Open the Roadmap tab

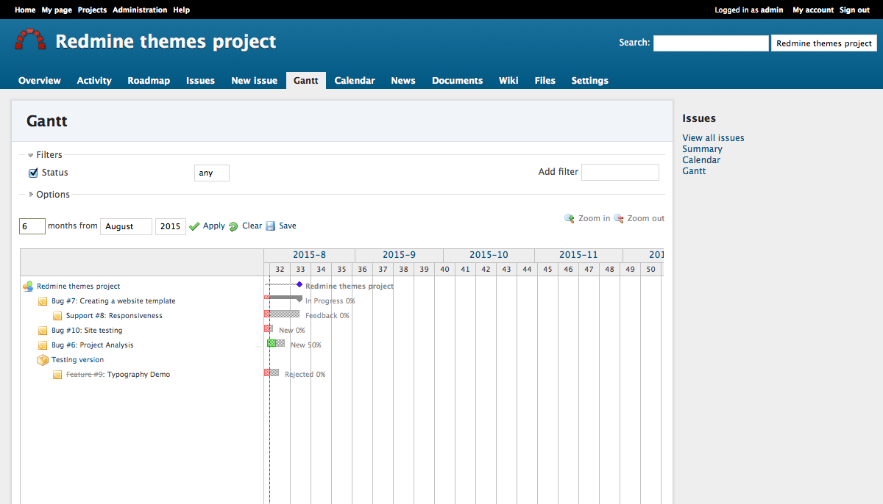point(149,81)
